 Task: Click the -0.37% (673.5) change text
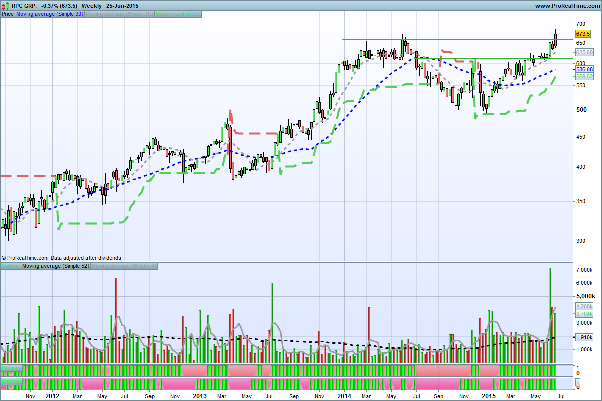60,5
